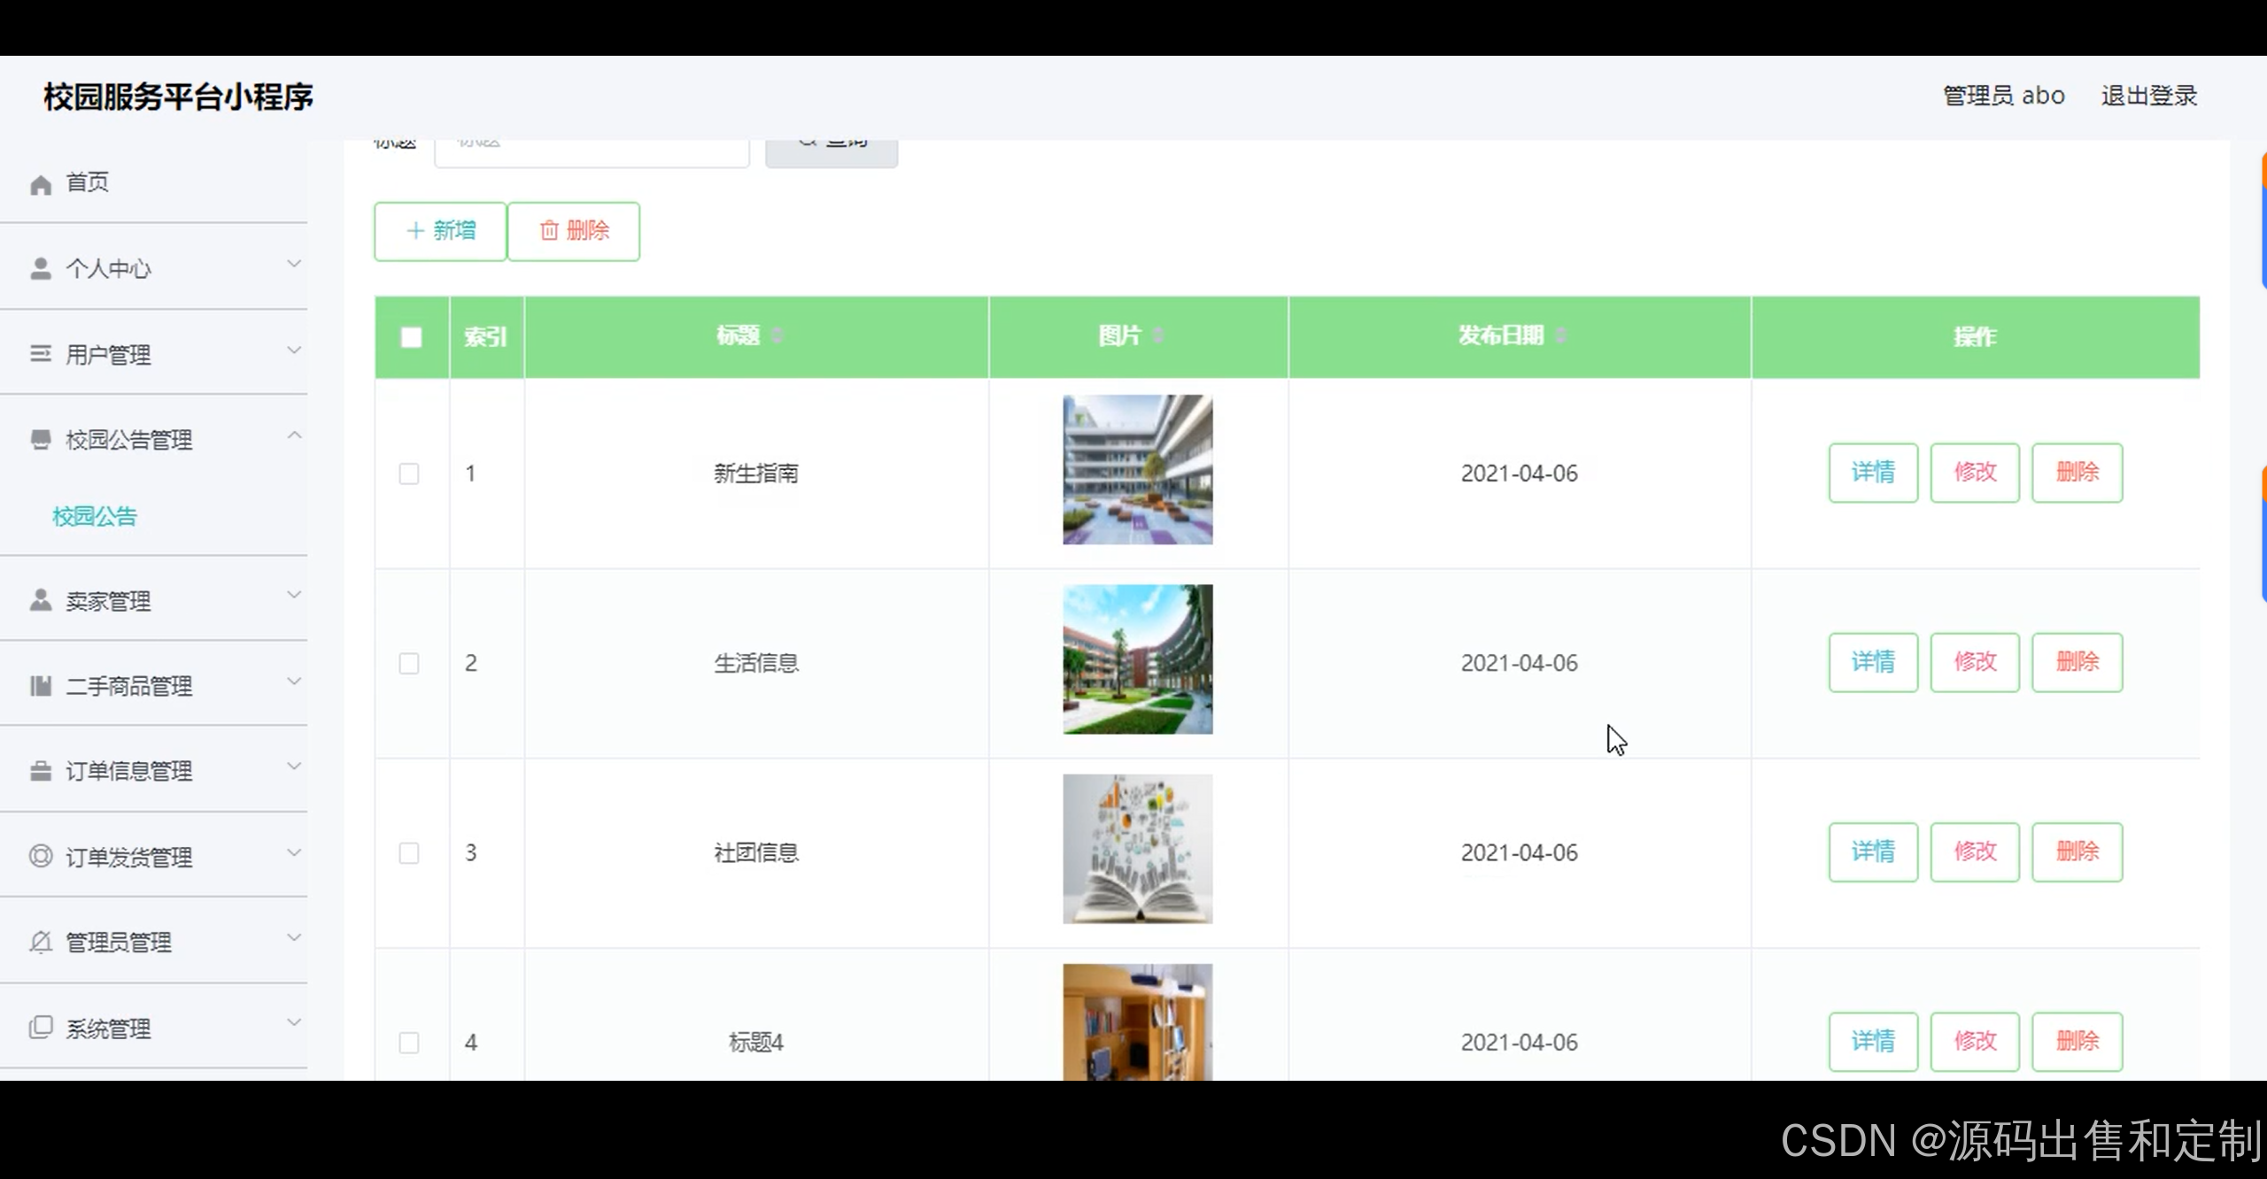Toggle the select-all checkbox in table header
The width and height of the screenshot is (2267, 1179).
411,337
